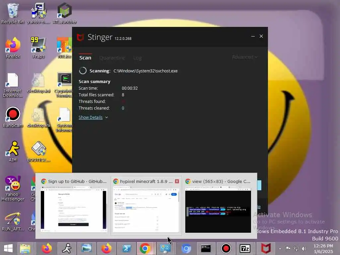This screenshot has height=255, width=340.
Task: Select the Cygwin64 Terminal desktop icon
Action: (x=64, y=85)
